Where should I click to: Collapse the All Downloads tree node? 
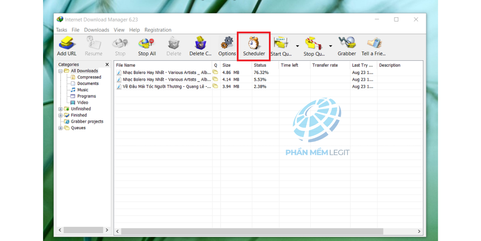point(60,71)
